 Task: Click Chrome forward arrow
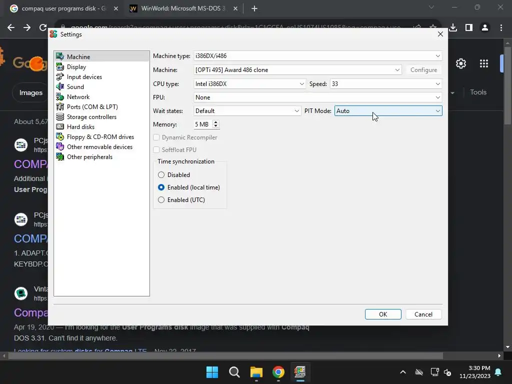tap(27, 28)
